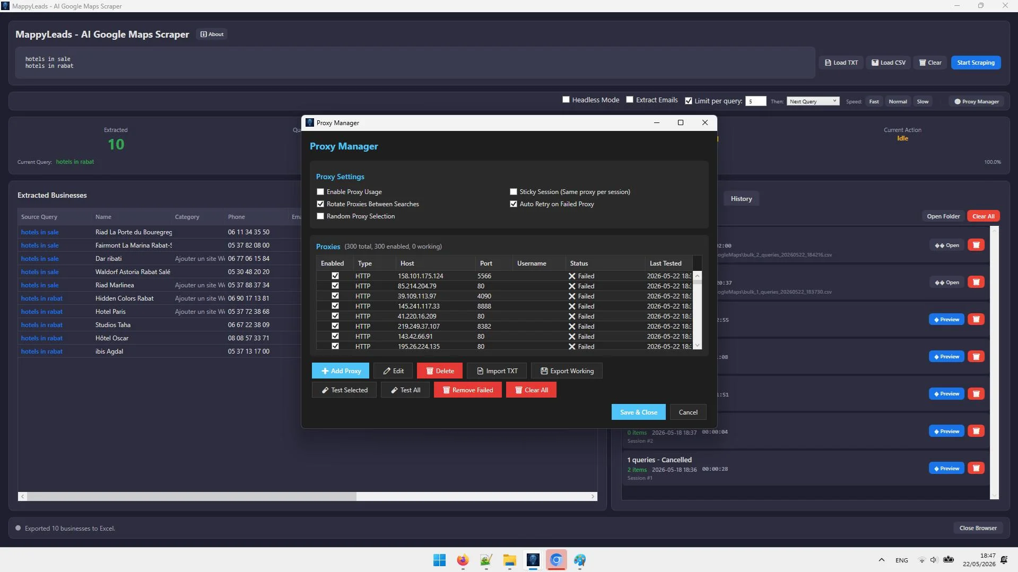Click proxy list vertical scrollbar down arrow
This screenshot has width=1018, height=572.
(x=697, y=345)
